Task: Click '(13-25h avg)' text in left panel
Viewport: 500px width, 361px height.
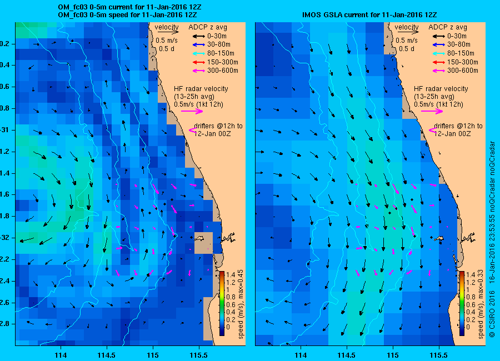Action: pyautogui.click(x=194, y=97)
